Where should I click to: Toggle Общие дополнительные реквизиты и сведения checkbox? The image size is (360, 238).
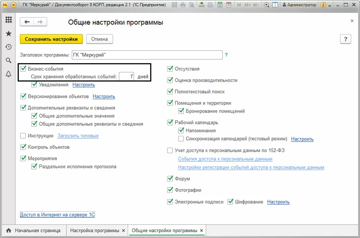34,124
